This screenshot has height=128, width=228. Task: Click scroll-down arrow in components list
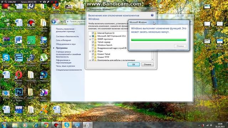152,59
